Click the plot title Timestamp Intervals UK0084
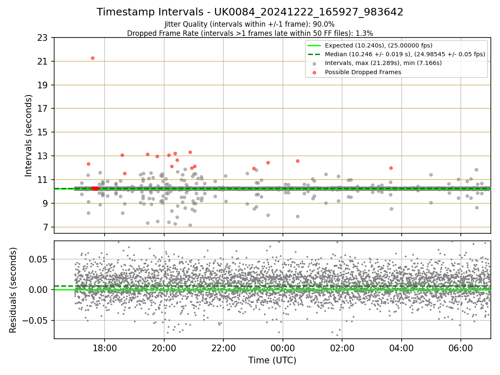 pos(250,12)
